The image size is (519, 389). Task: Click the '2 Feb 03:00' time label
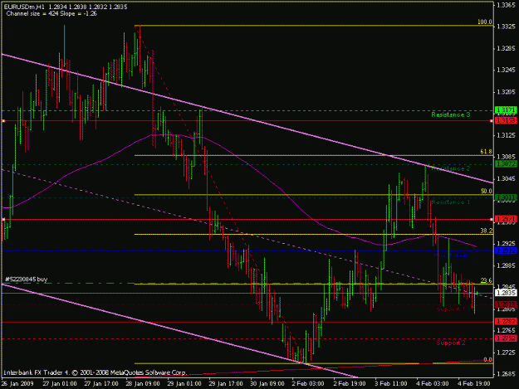click(x=308, y=384)
